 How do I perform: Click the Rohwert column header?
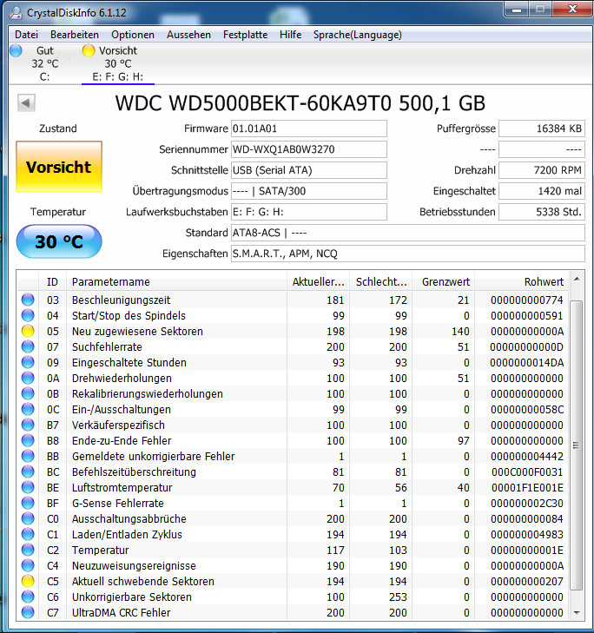tap(521, 282)
